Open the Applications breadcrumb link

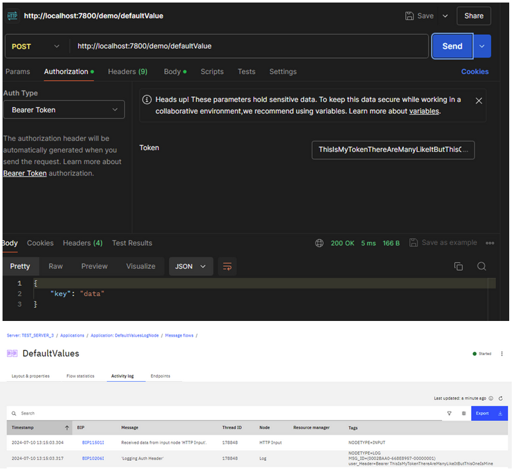click(72, 336)
